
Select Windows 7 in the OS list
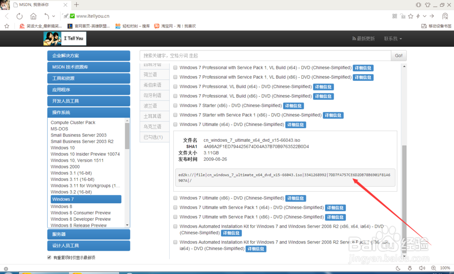[86, 199]
